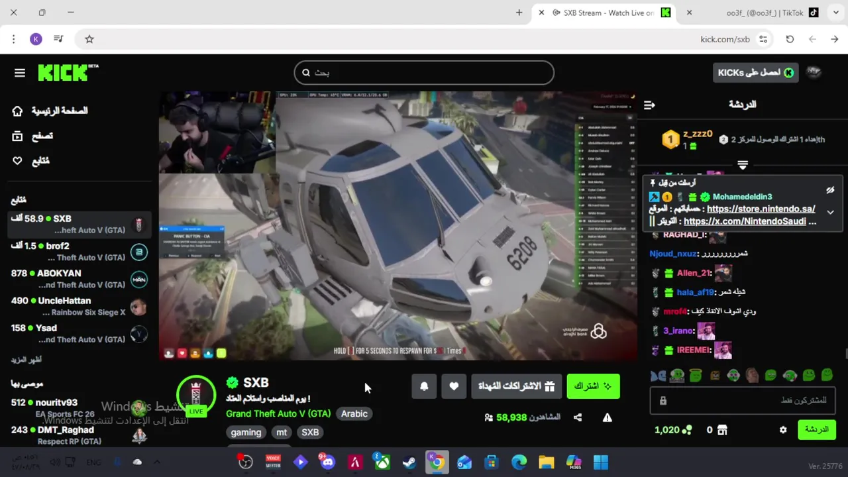Click the heart icon next to متابع in sidebar

[x=17, y=161]
